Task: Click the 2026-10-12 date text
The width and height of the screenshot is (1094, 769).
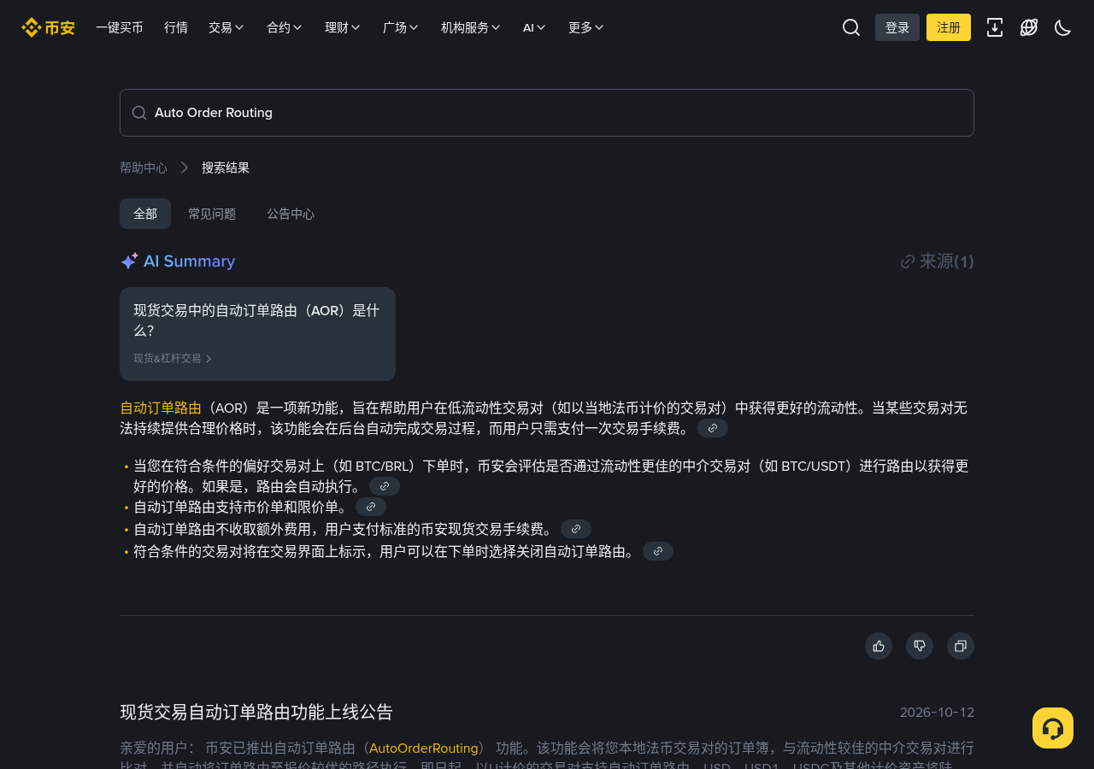Action: pyautogui.click(x=937, y=713)
